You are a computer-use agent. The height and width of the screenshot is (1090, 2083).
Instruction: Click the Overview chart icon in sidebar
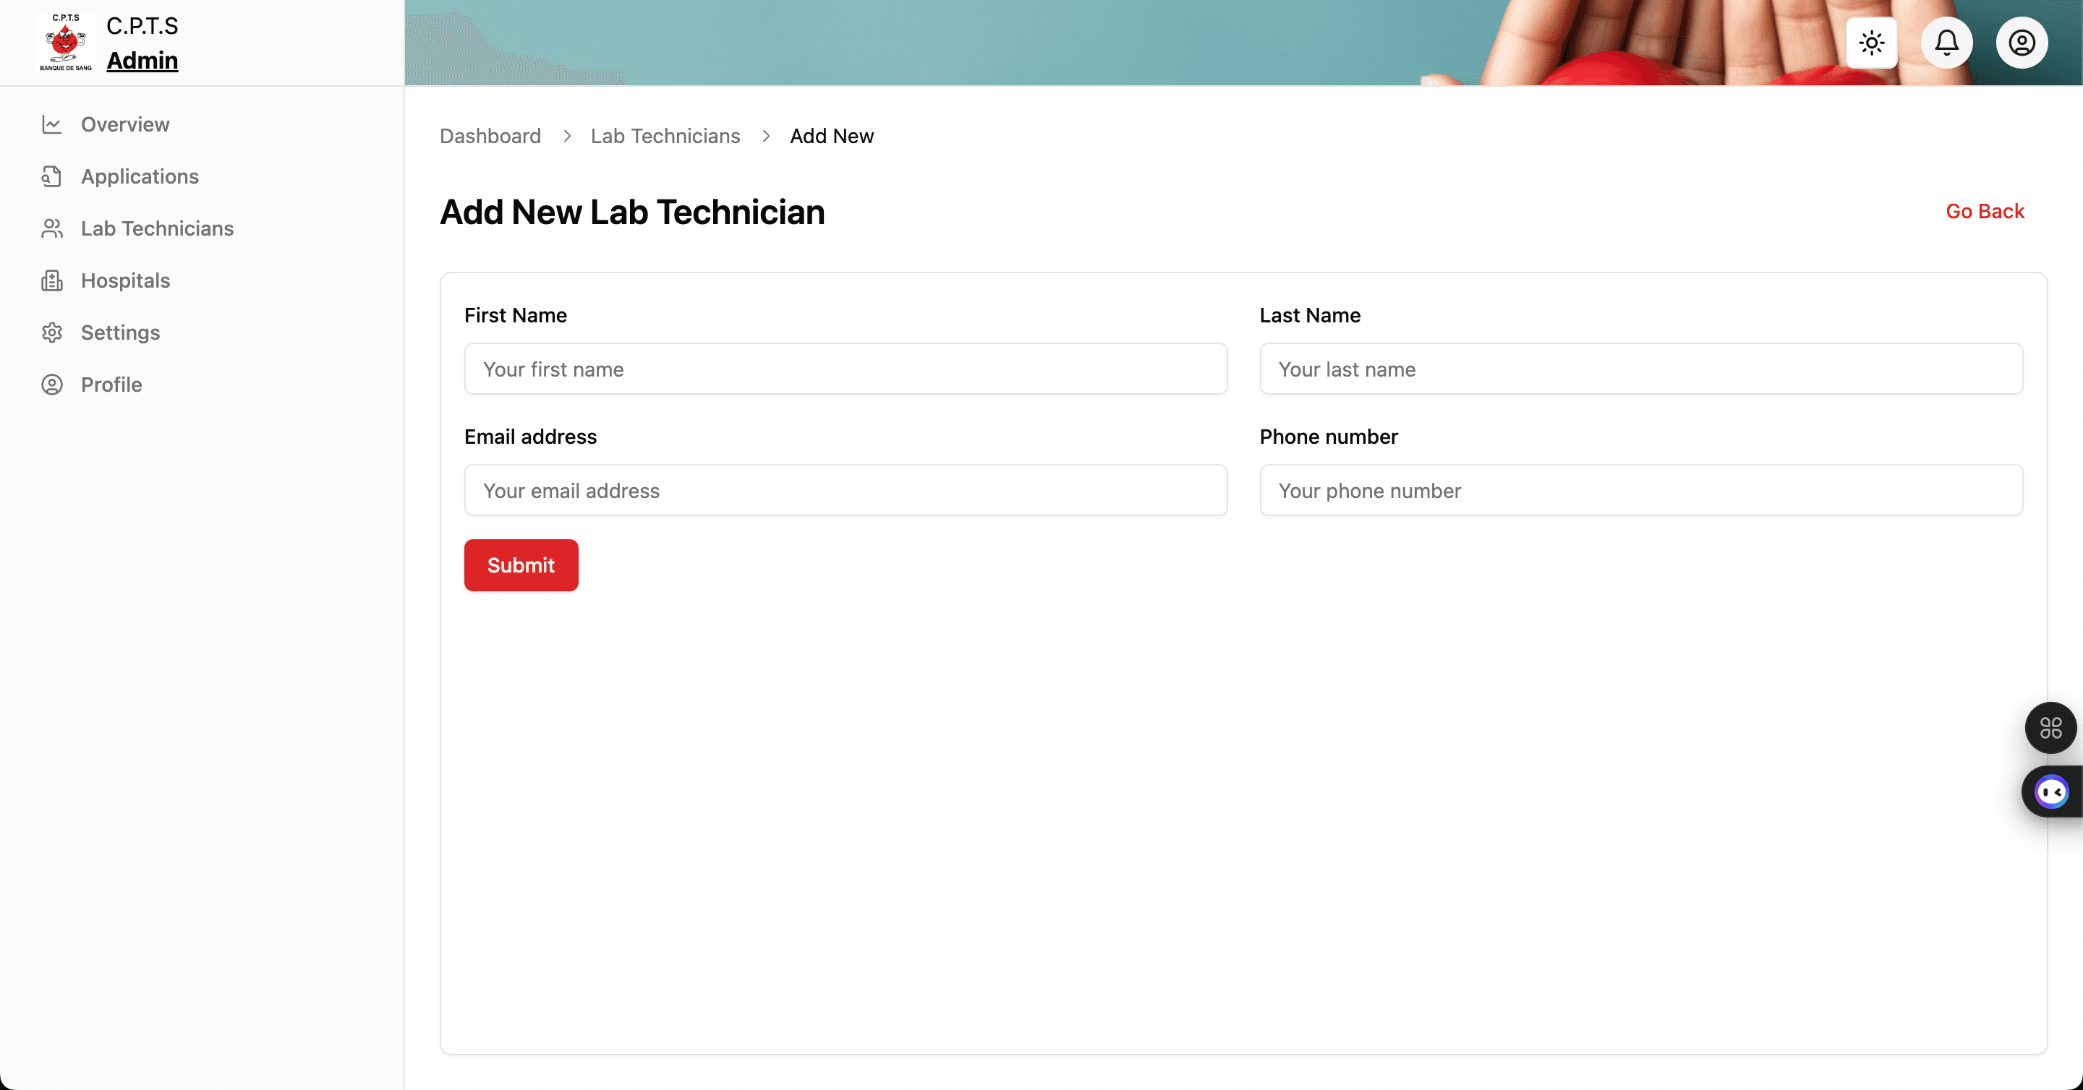[x=52, y=124]
